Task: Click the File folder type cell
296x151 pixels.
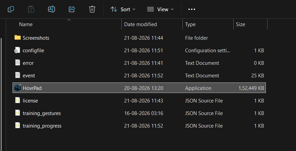Action: 196,38
